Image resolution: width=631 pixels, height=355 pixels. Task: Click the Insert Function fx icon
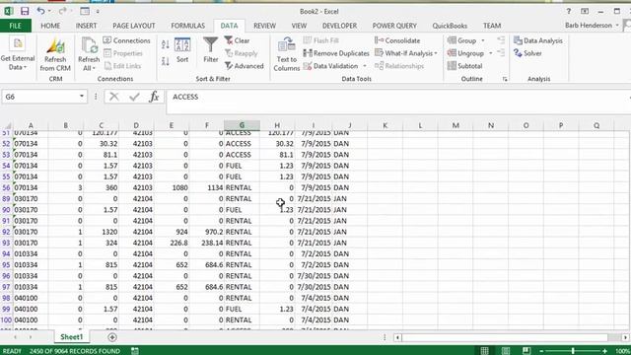pos(154,97)
